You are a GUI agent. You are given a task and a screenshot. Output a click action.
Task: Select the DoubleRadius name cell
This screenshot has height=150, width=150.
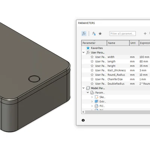116,84
